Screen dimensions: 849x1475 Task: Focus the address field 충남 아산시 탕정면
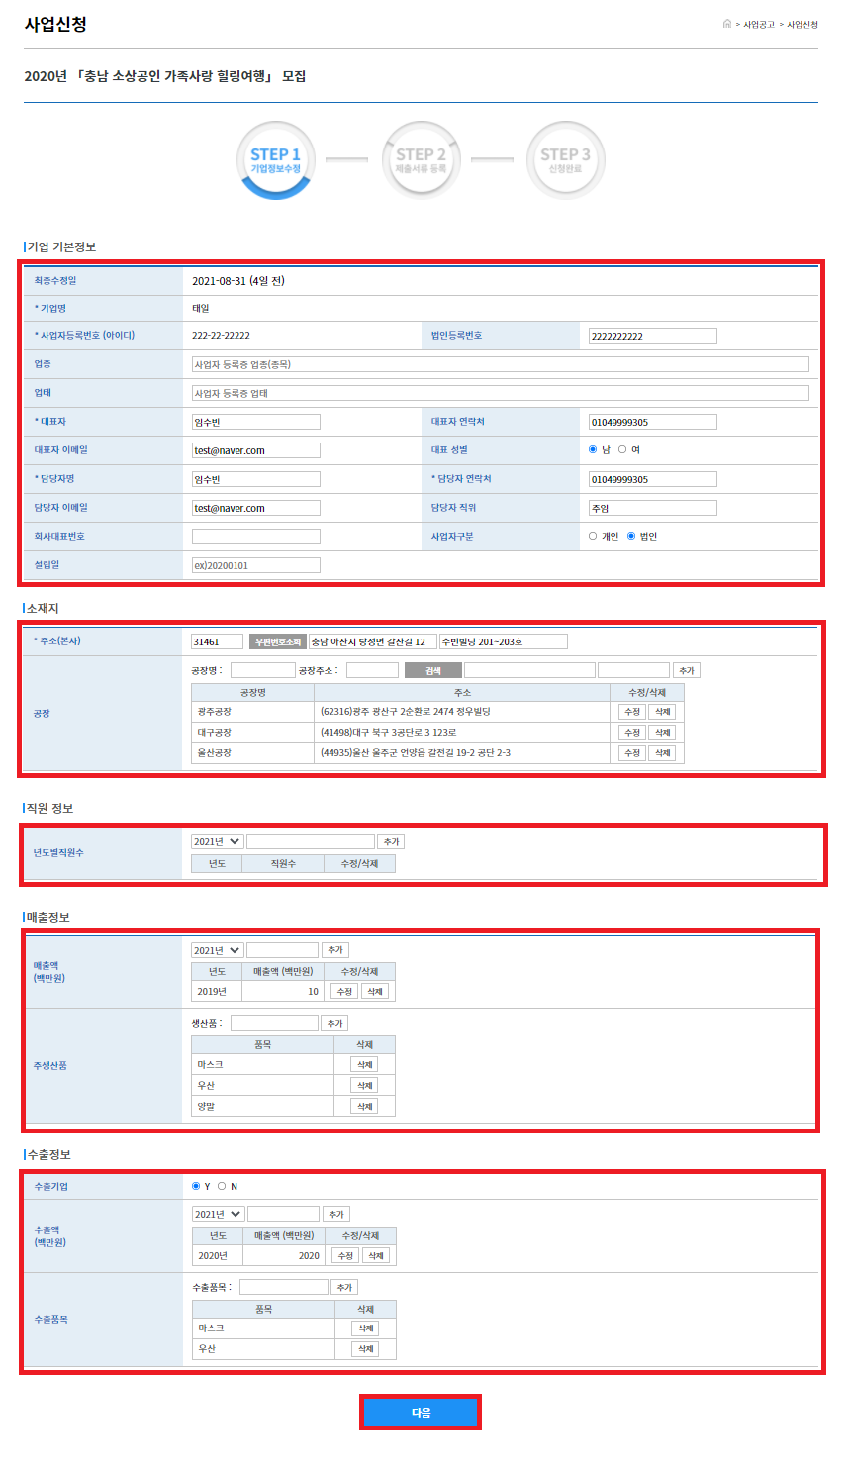tap(372, 641)
